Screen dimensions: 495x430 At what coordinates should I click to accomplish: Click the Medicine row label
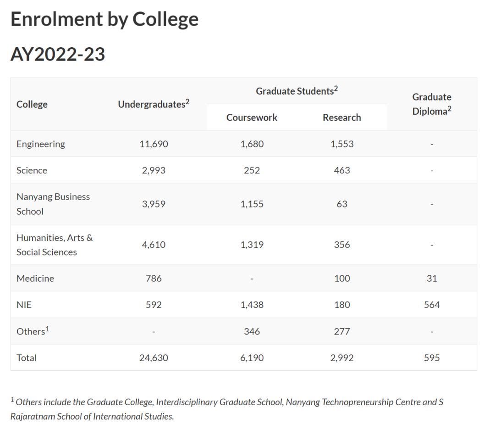pyautogui.click(x=35, y=279)
